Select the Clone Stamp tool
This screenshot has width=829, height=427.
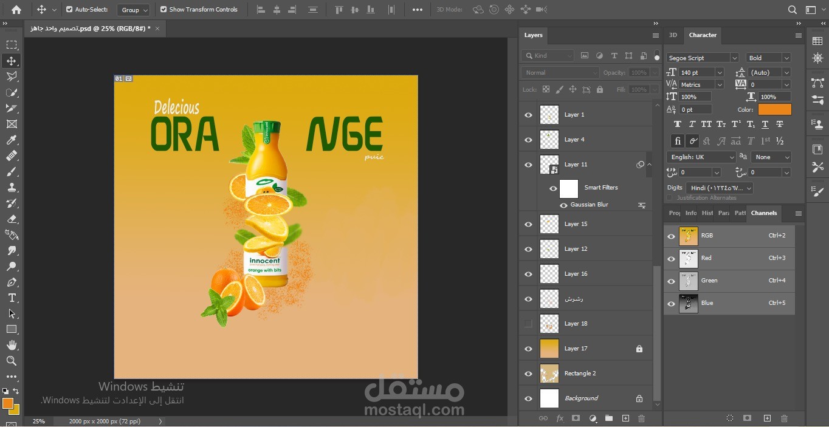coord(12,187)
